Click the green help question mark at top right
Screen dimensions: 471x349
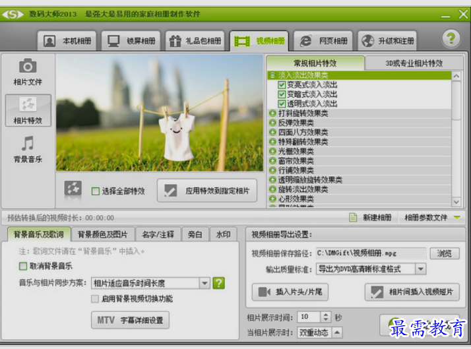pyautogui.click(x=451, y=39)
